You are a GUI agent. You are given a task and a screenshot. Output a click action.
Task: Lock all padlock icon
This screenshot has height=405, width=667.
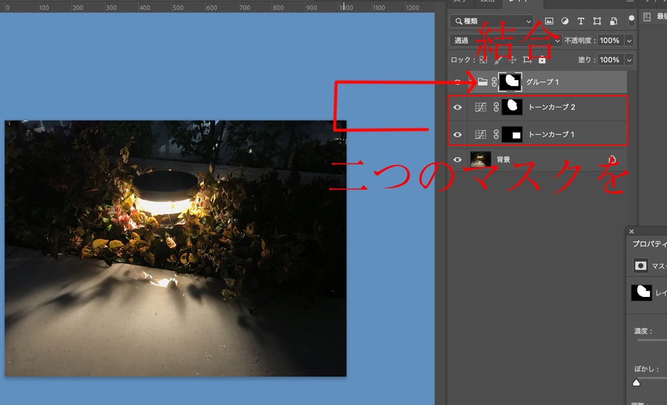[542, 59]
